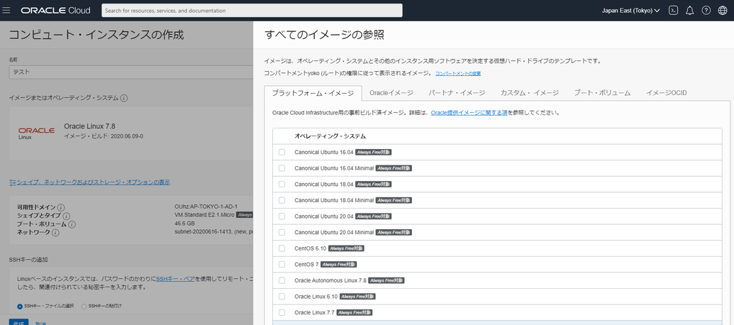Click the Oracle Linux logo image
The image size is (734, 325).
[x=36, y=133]
